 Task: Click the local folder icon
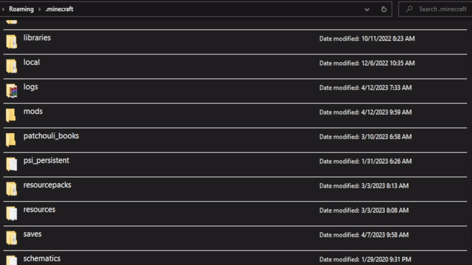pos(11,65)
